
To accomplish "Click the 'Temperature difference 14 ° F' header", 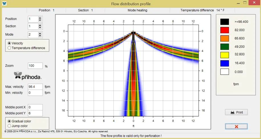I will pyautogui.click(x=202, y=10).
